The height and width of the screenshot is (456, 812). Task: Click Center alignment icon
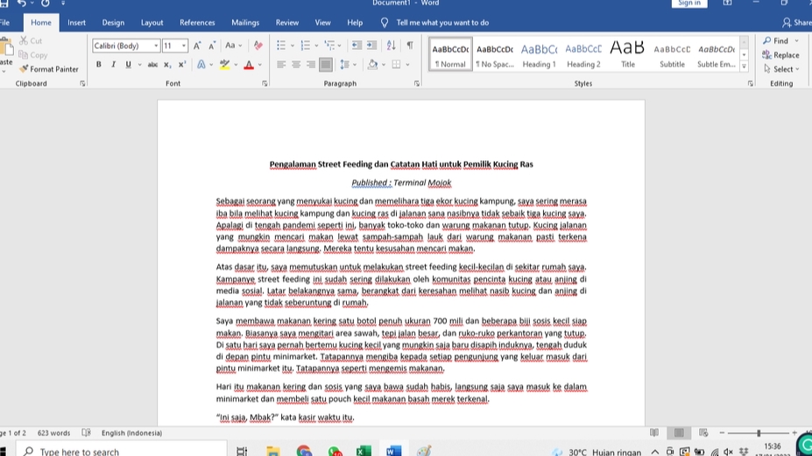coord(296,65)
